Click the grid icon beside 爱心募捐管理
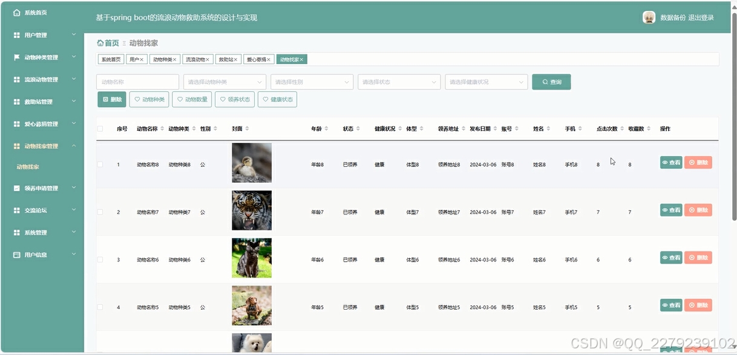 (x=17, y=124)
